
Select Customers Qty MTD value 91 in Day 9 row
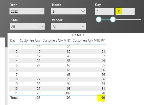click(x=69, y=84)
